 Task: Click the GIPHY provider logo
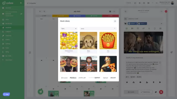click(94, 78)
